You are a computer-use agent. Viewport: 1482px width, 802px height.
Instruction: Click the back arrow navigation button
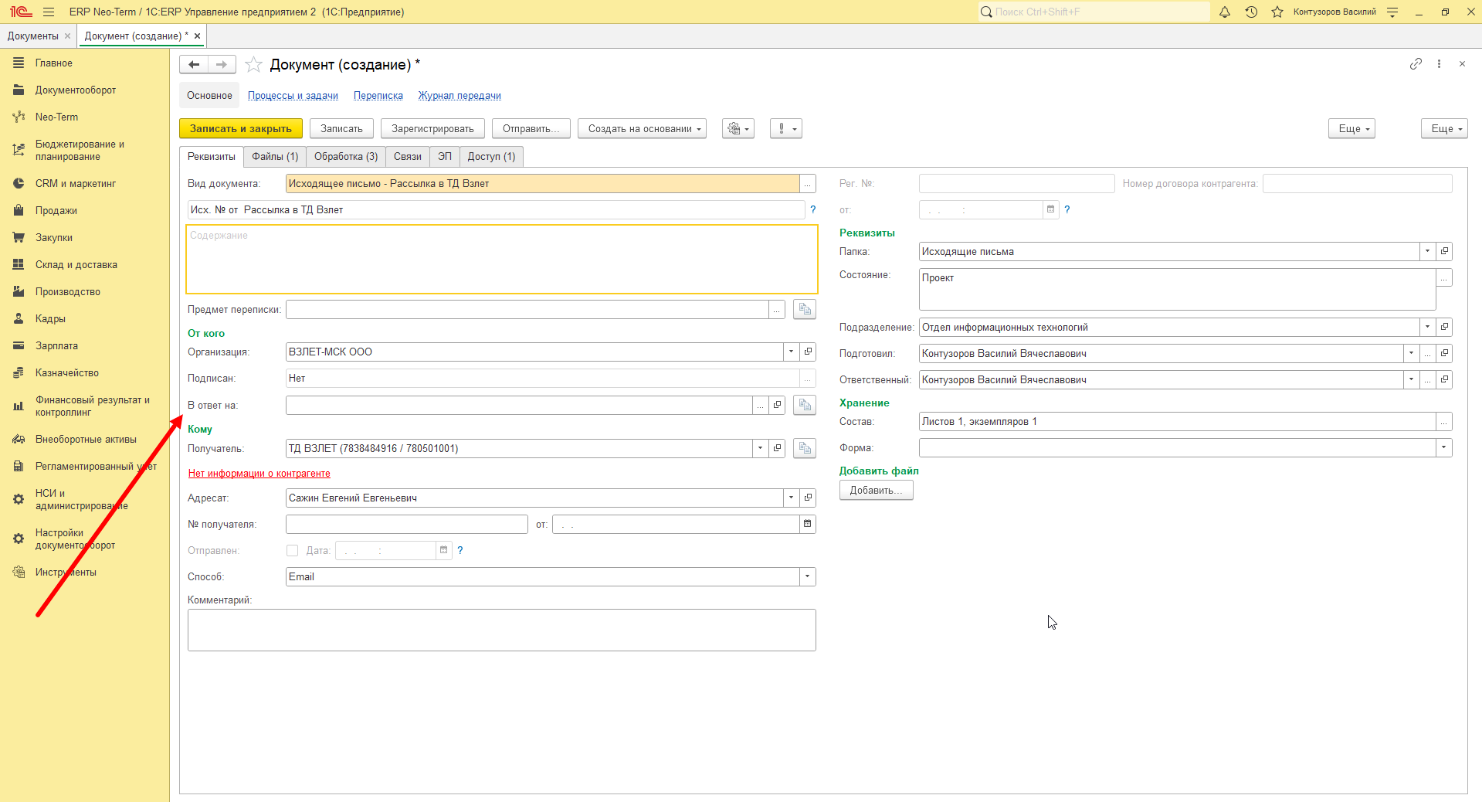click(194, 65)
